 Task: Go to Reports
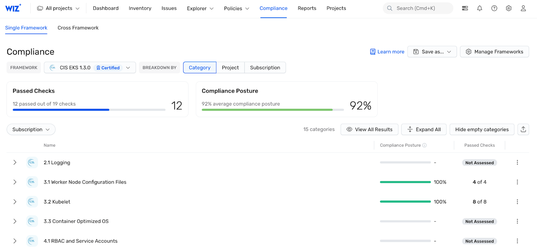click(x=307, y=8)
